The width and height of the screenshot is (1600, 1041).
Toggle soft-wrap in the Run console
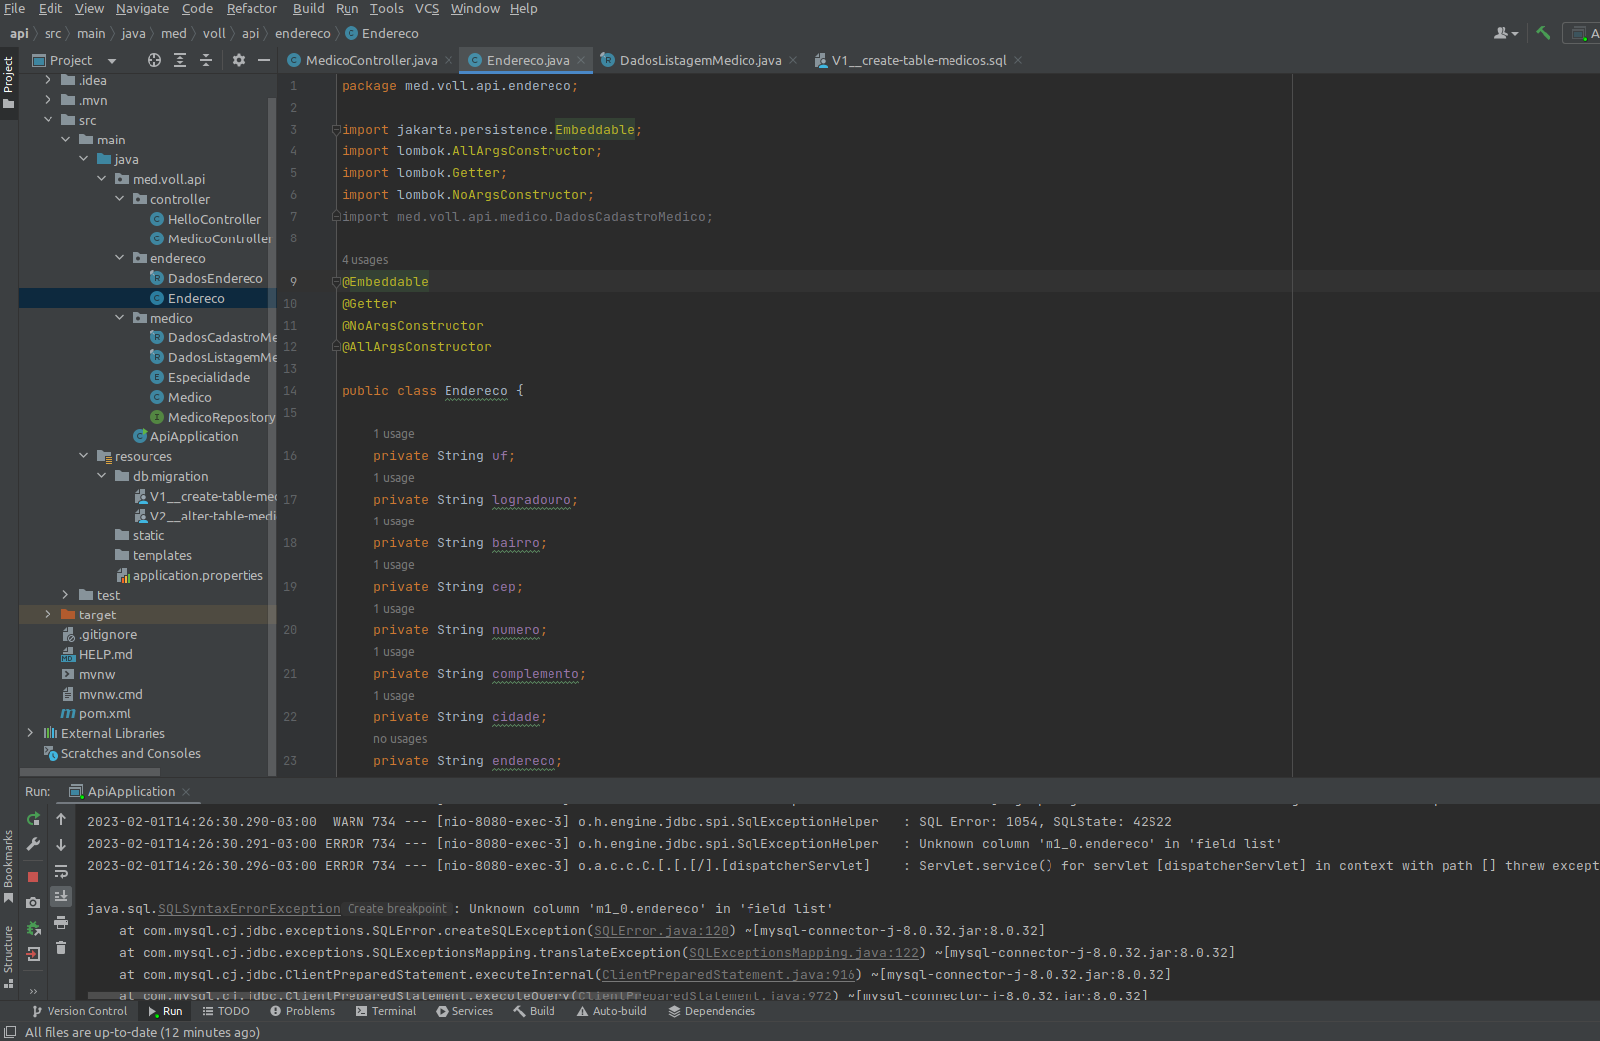[61, 871]
